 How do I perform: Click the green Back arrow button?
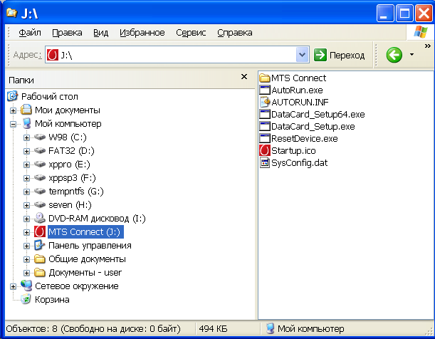pyautogui.click(x=394, y=55)
